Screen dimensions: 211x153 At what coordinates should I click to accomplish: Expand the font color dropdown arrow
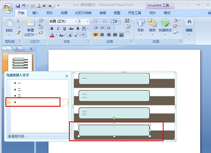56,35
